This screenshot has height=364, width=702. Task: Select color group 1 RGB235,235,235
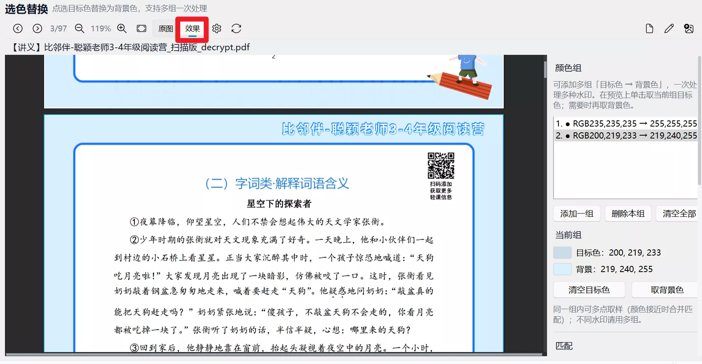coord(626,124)
